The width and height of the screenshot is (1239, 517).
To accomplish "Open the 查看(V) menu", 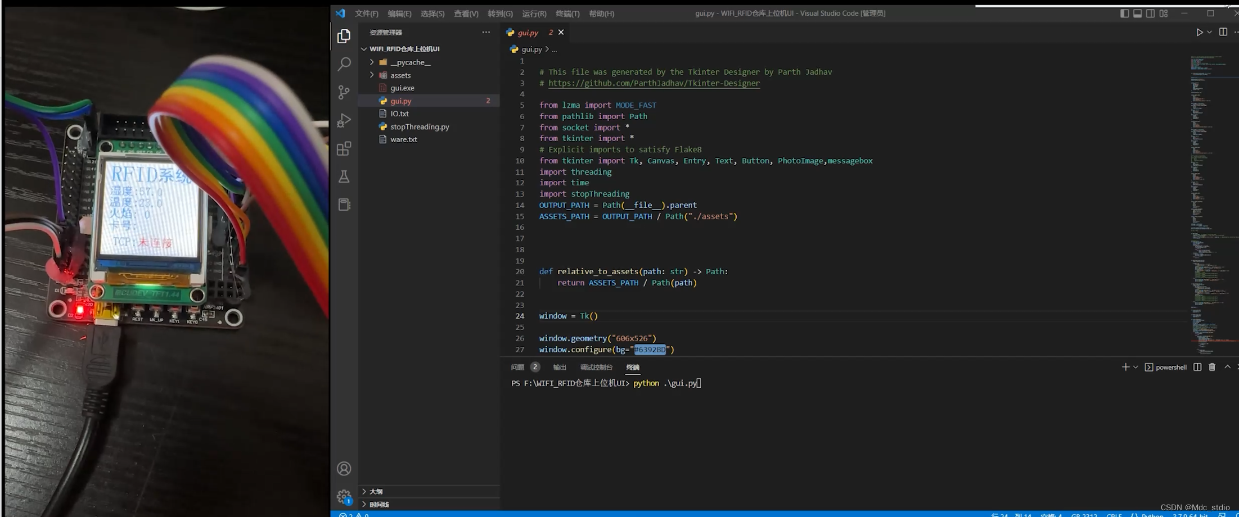I will (466, 13).
